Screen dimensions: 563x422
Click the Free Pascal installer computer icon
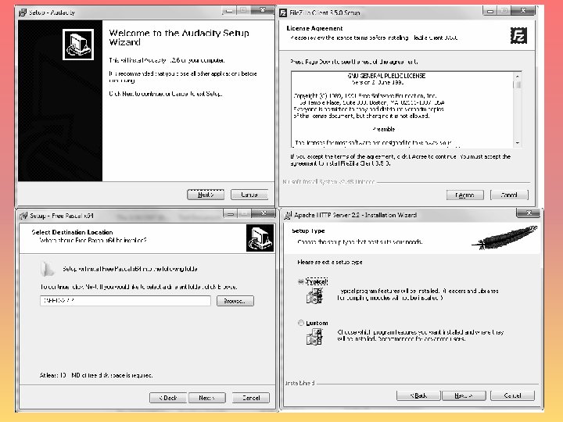(260, 238)
